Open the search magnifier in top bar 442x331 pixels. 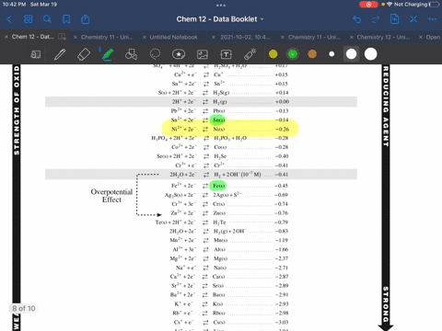tap(47, 19)
